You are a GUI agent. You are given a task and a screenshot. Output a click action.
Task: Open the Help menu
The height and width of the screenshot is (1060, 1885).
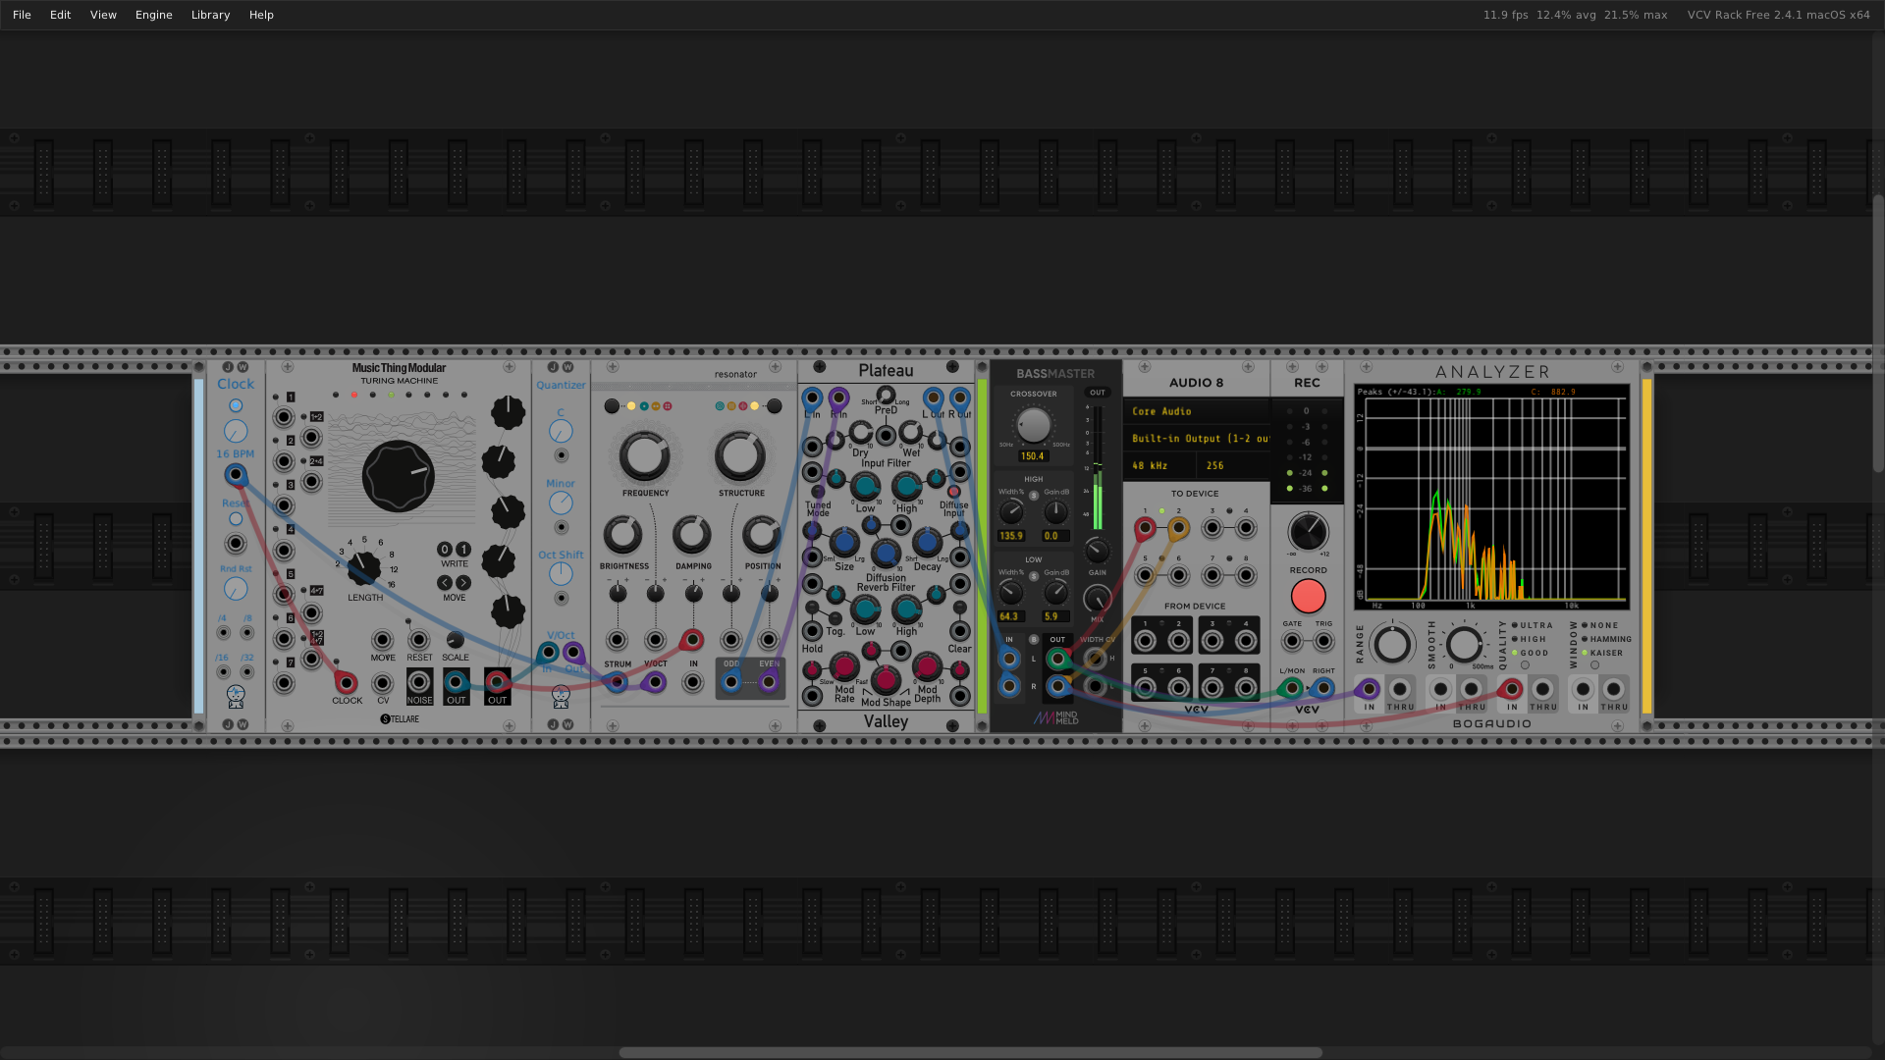click(261, 15)
